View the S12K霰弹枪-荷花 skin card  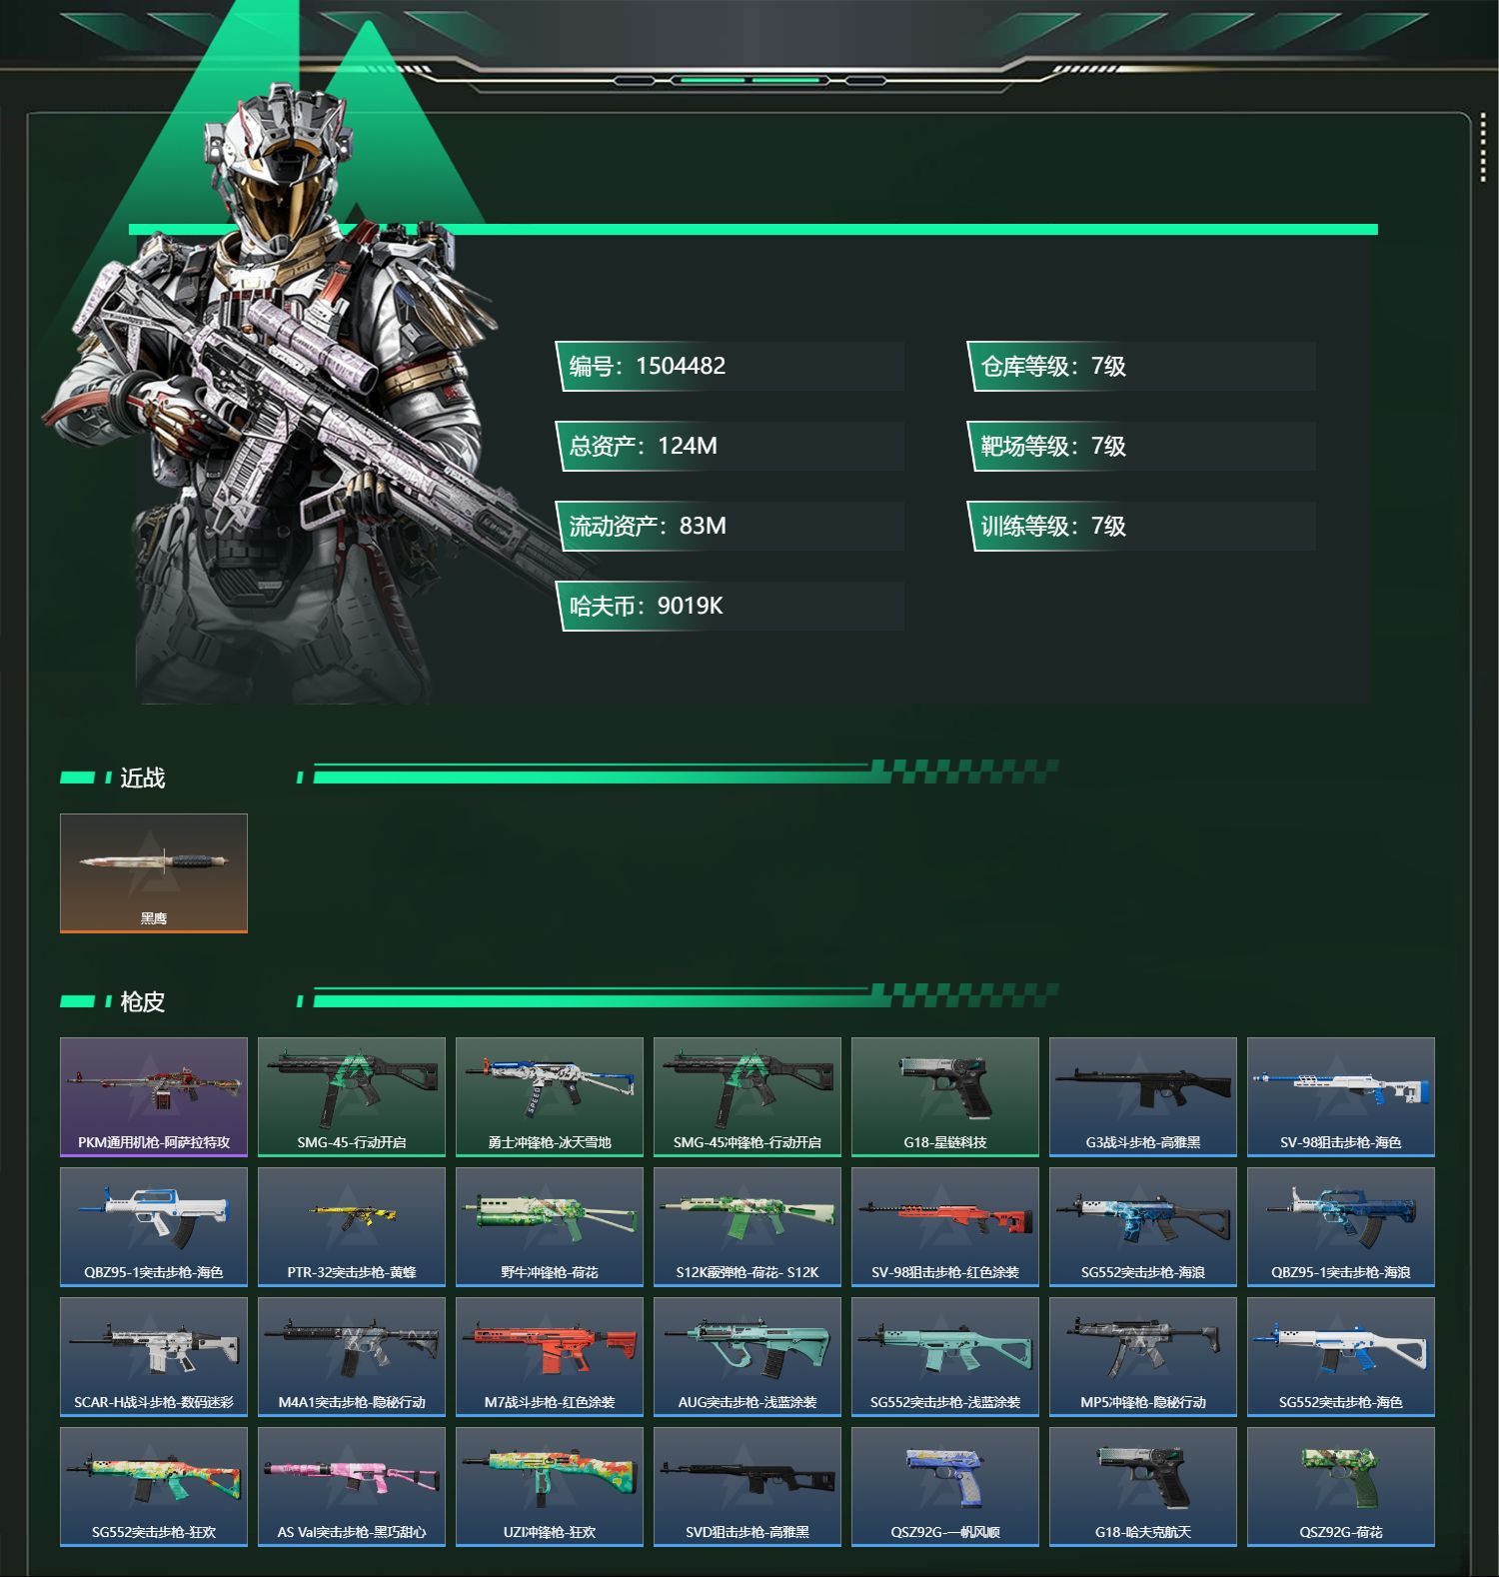point(748,1227)
